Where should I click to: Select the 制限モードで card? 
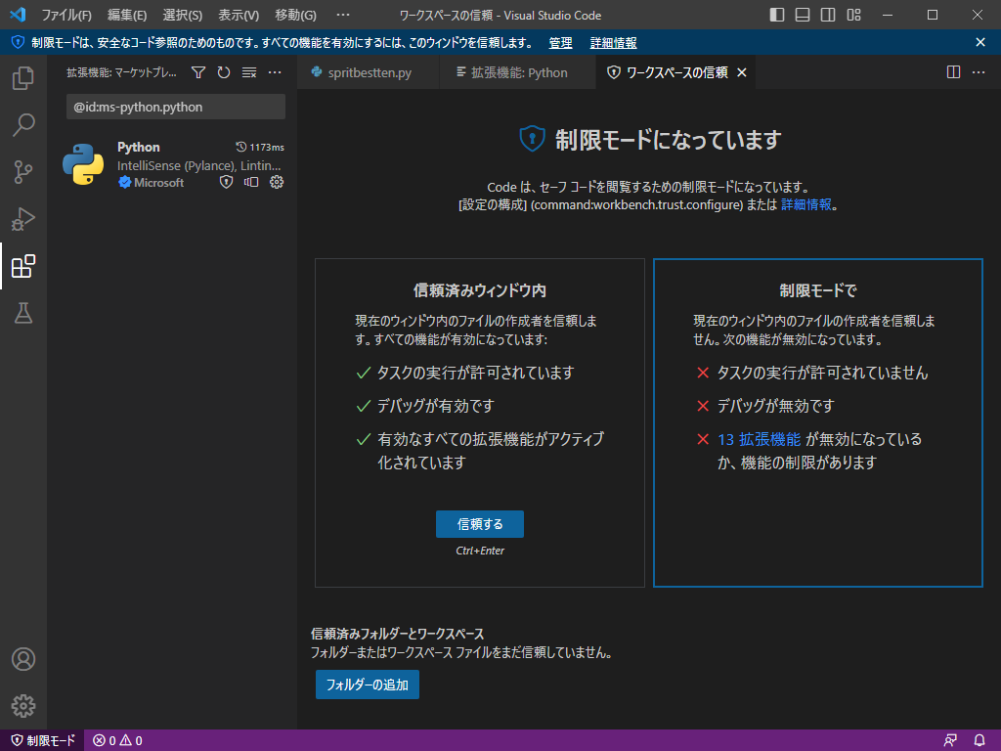click(x=818, y=422)
